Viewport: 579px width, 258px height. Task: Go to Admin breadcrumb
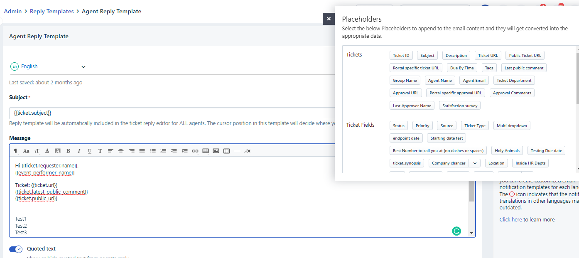coord(13,11)
